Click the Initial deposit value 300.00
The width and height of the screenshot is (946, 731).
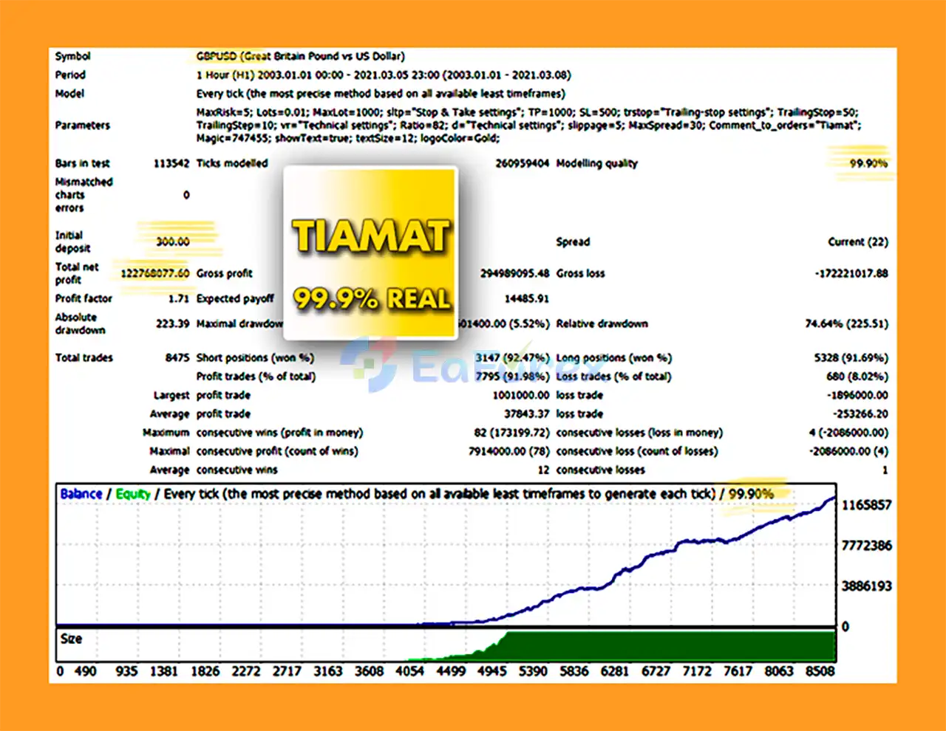pos(172,241)
